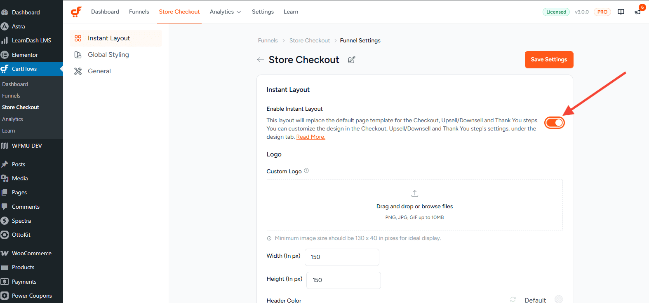Open the What's New megaphone icon
Screen dimensions: 649x303
(x=637, y=12)
